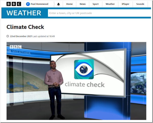This screenshot has width=153, height=123.
Task: Go to the Home nav item
Action: (69, 4)
